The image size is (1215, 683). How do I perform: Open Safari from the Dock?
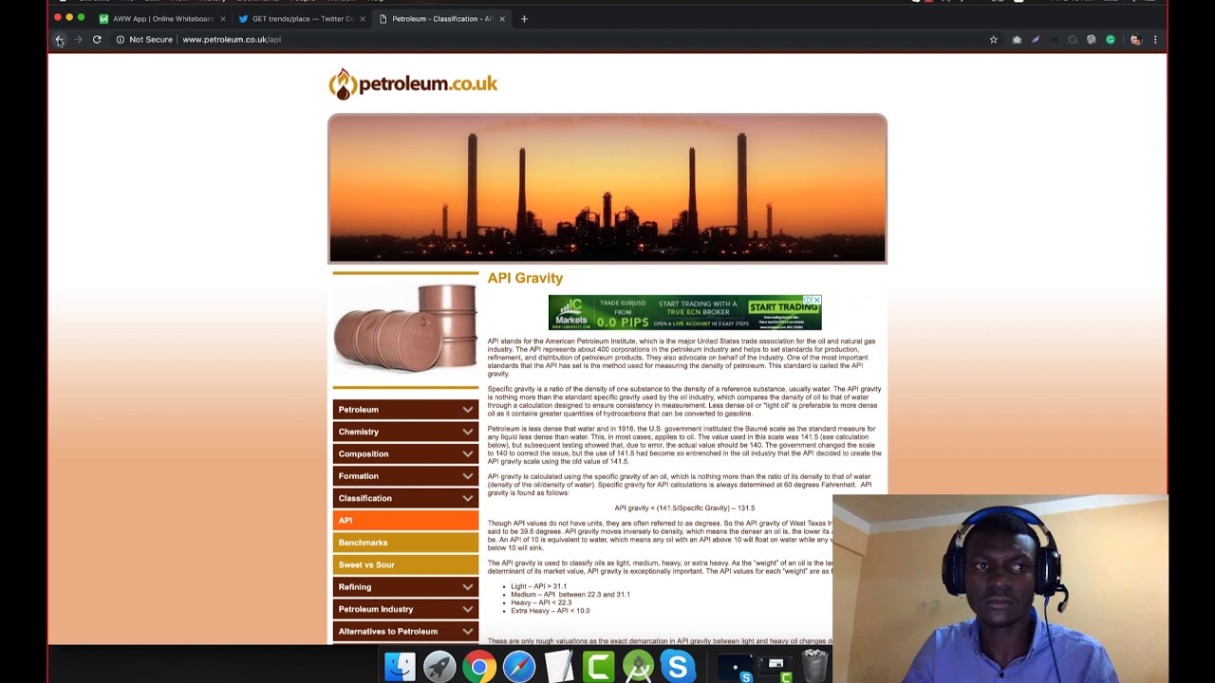[x=519, y=667]
